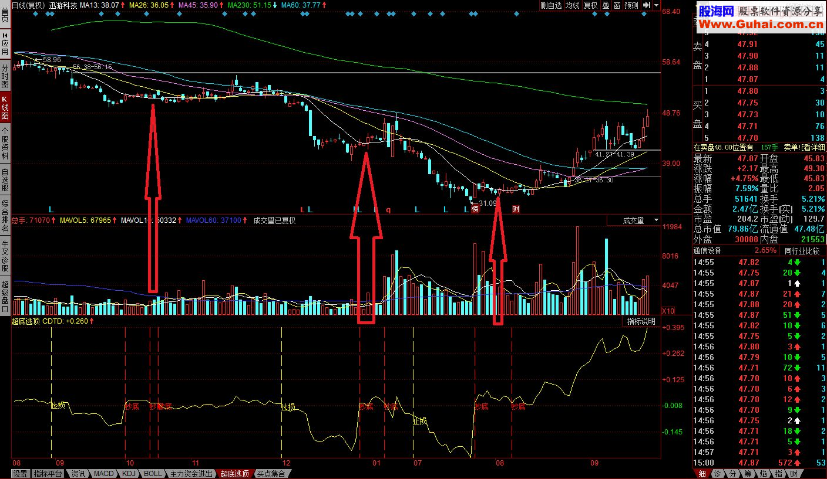Click the 15:00 trade row with 572
The height and width of the screenshot is (479, 827).
tap(760, 463)
